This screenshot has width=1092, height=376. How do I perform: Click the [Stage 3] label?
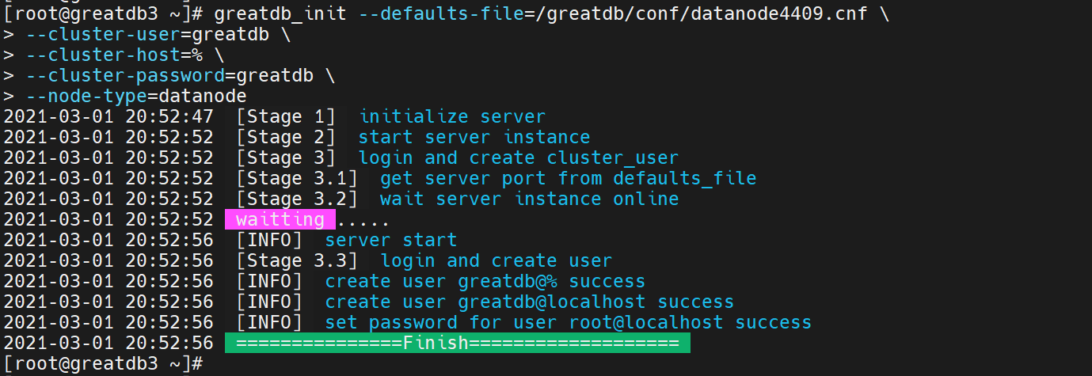286,158
